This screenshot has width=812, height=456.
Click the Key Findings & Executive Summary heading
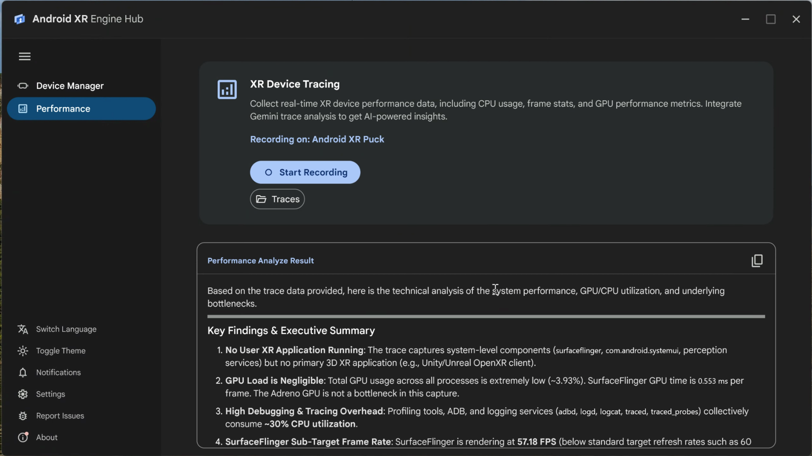(x=291, y=331)
